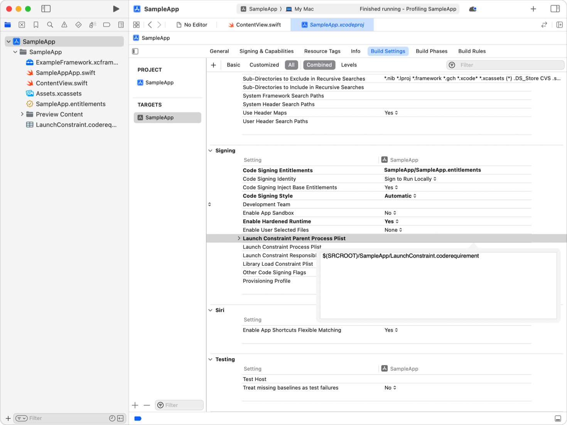Toggle the Customized settings filter
The width and height of the screenshot is (567, 425).
[264, 65]
